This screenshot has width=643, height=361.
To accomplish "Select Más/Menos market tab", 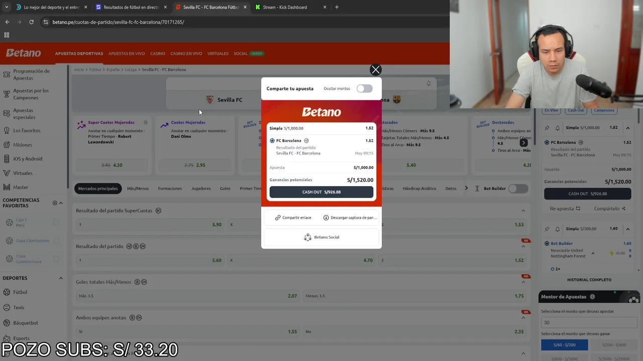I will pyautogui.click(x=138, y=189).
